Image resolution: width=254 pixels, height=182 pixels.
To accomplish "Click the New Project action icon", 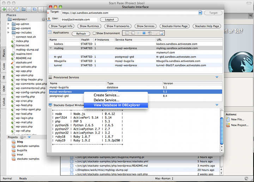I will point(228,125).
